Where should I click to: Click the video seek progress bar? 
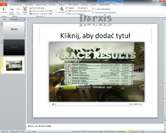click(x=92, y=104)
